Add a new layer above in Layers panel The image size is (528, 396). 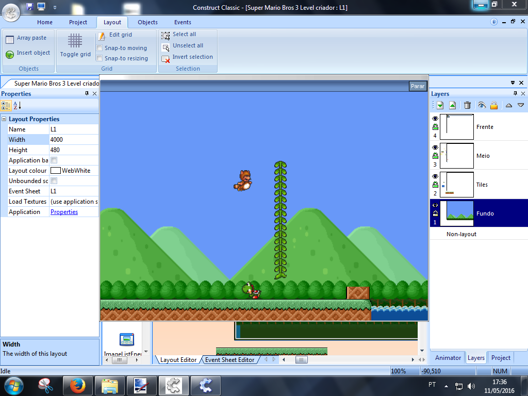click(x=452, y=105)
